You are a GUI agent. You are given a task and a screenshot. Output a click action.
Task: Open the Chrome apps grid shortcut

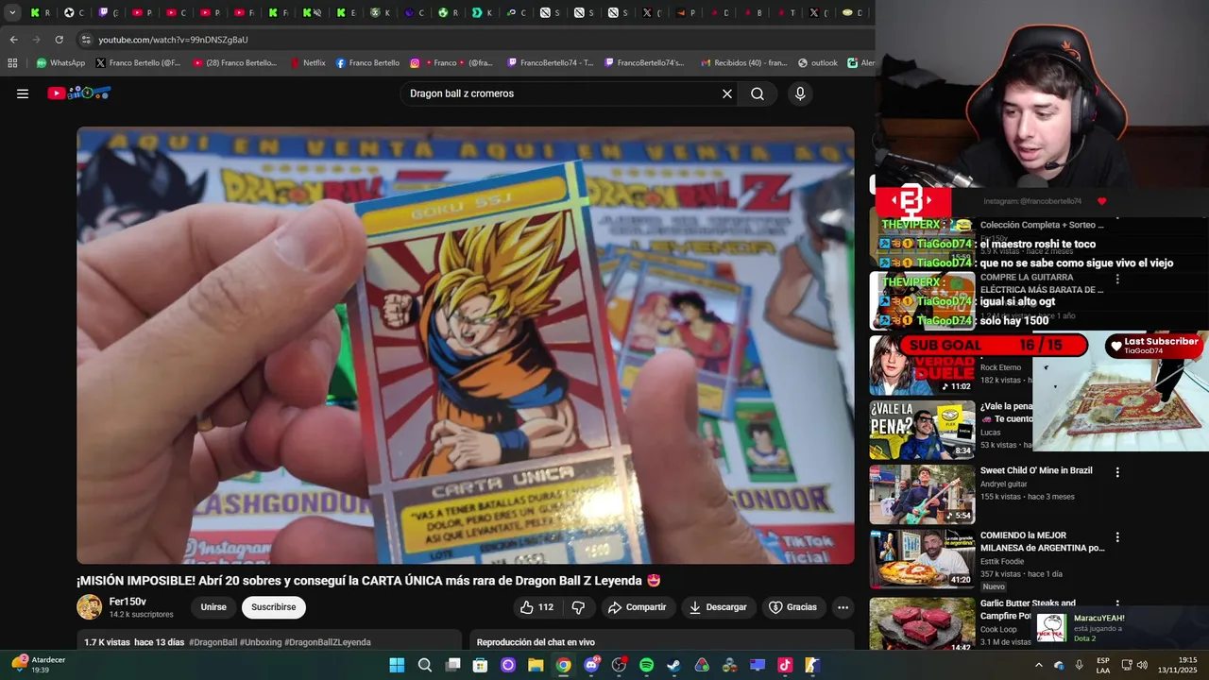12,63
